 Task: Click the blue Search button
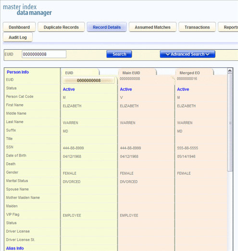[119, 54]
